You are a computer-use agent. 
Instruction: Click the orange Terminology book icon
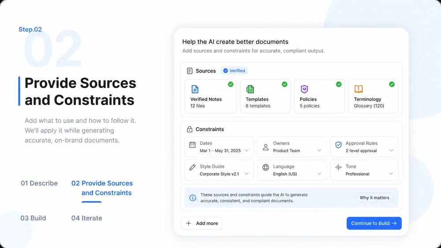(358, 89)
